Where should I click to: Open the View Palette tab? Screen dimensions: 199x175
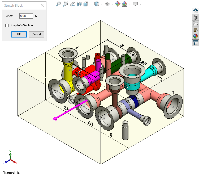196,30
